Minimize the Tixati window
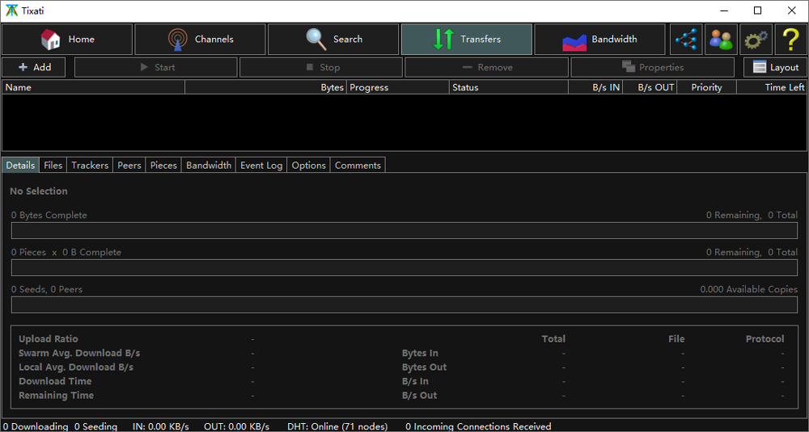The image size is (809, 432). pos(723,10)
